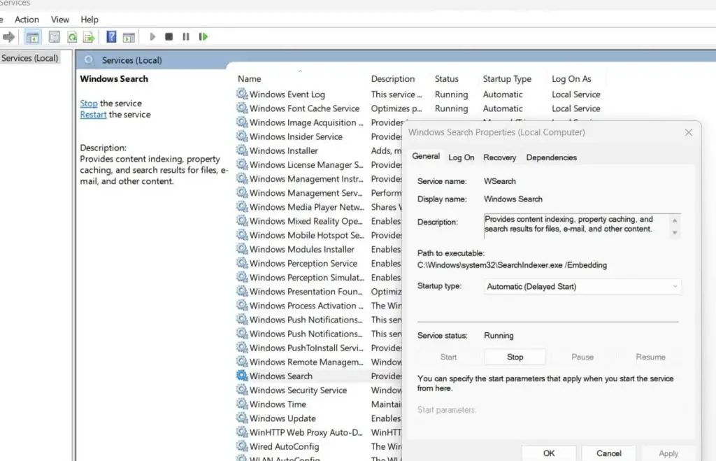This screenshot has width=716, height=461.
Task: Open the Action menu
Action: pos(27,19)
